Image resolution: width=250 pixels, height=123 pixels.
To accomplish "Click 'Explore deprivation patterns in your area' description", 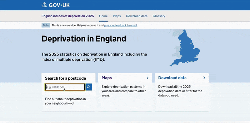I will (124, 91).
